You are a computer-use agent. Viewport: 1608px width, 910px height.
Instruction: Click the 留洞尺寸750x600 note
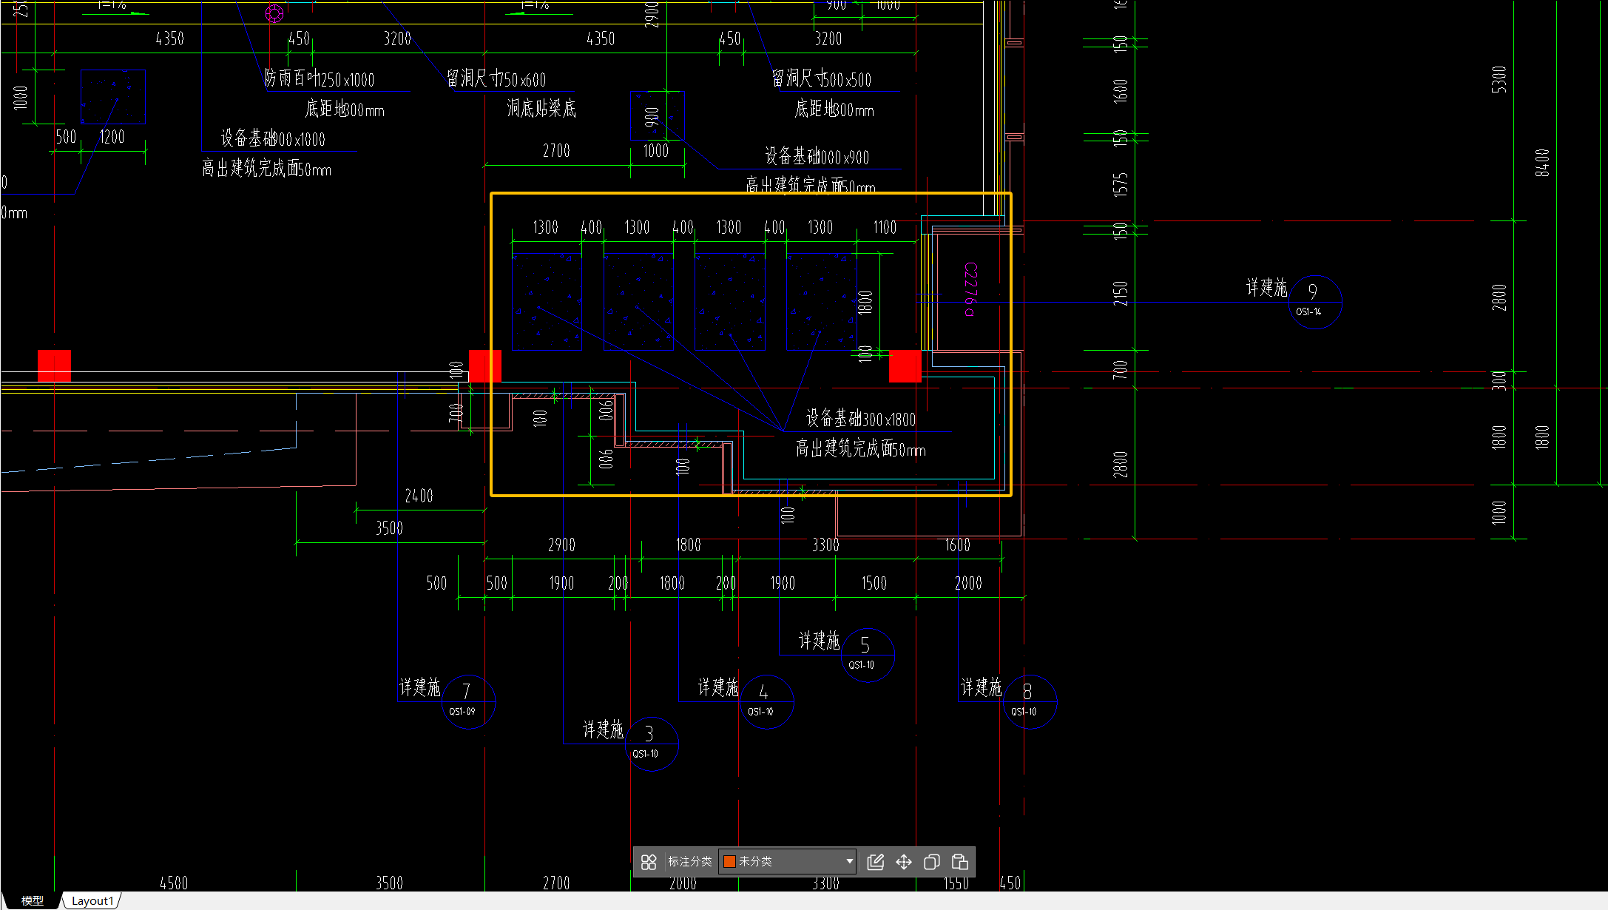pos(496,78)
